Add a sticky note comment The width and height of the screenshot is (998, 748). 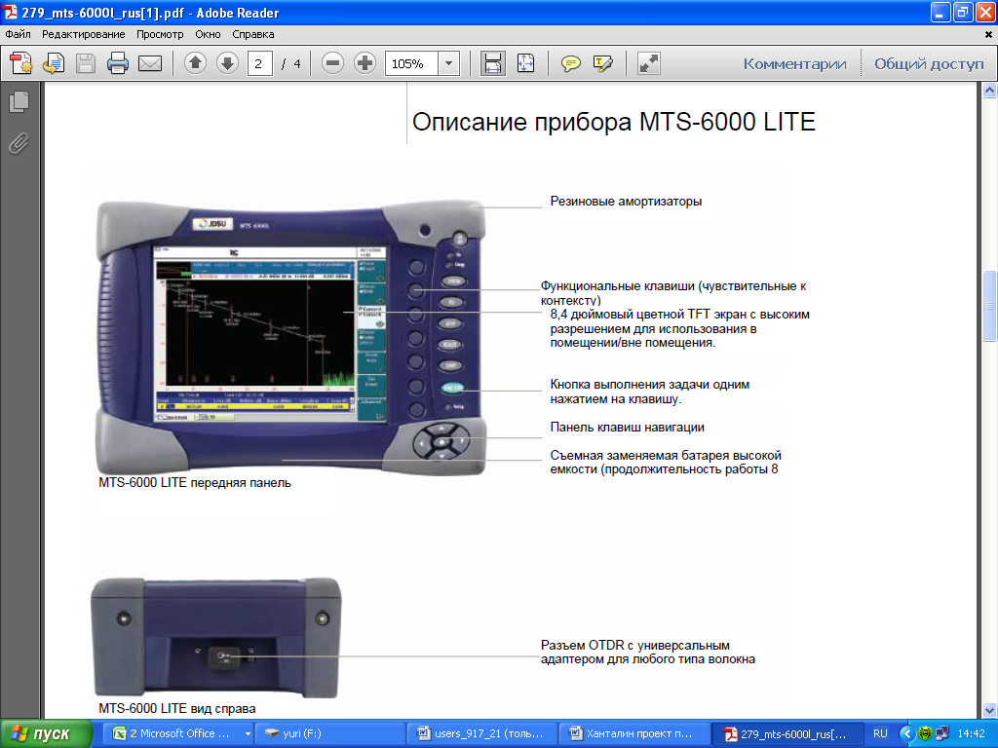pyautogui.click(x=571, y=63)
